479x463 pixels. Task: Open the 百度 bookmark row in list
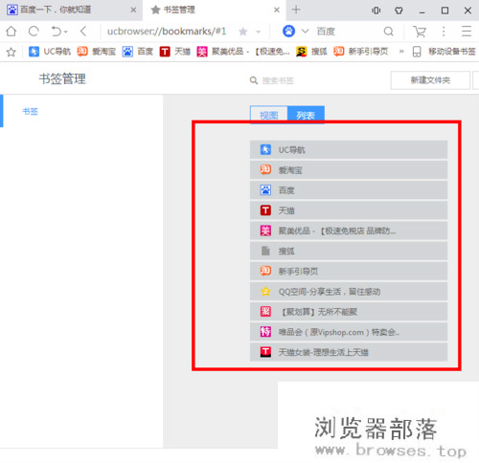click(349, 190)
